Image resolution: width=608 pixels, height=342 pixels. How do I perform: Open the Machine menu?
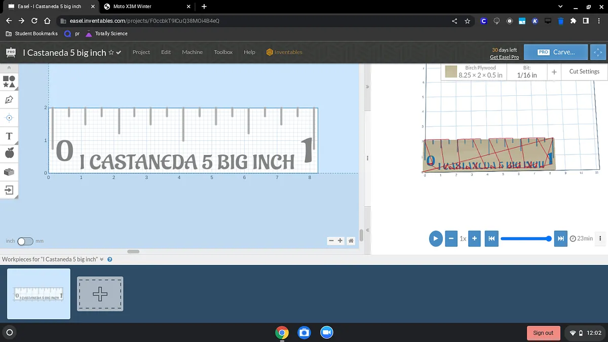(192, 52)
